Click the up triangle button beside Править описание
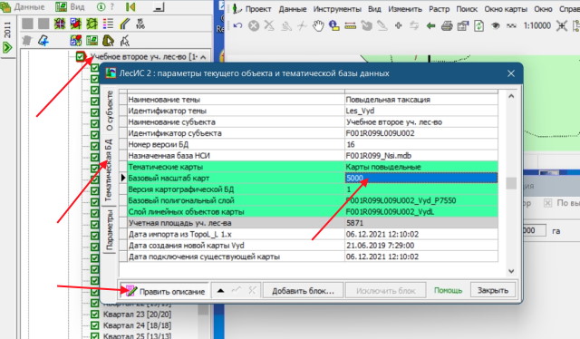This screenshot has height=339, width=580. pos(220,291)
